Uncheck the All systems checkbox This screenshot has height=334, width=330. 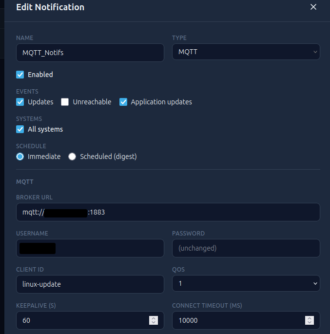[x=20, y=129]
